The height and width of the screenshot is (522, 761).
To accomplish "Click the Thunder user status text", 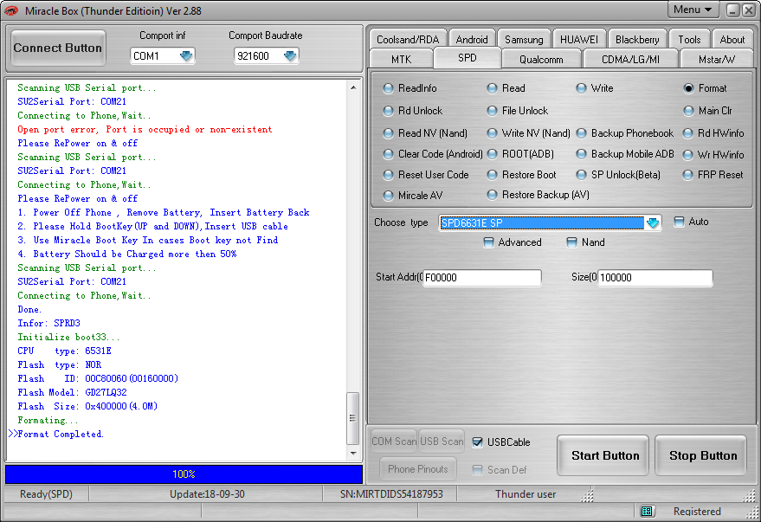I will tap(526, 493).
